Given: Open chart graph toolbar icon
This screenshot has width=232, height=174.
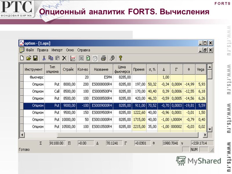Looking at the screenshot, I should pyautogui.click(x=73, y=58).
